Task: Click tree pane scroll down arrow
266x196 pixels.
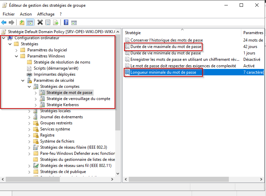Action: pyautogui.click(x=118, y=174)
